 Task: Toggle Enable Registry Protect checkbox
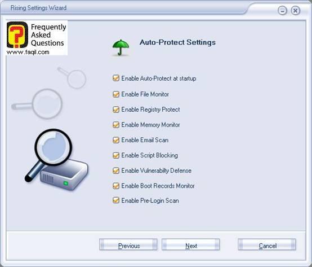click(116, 110)
